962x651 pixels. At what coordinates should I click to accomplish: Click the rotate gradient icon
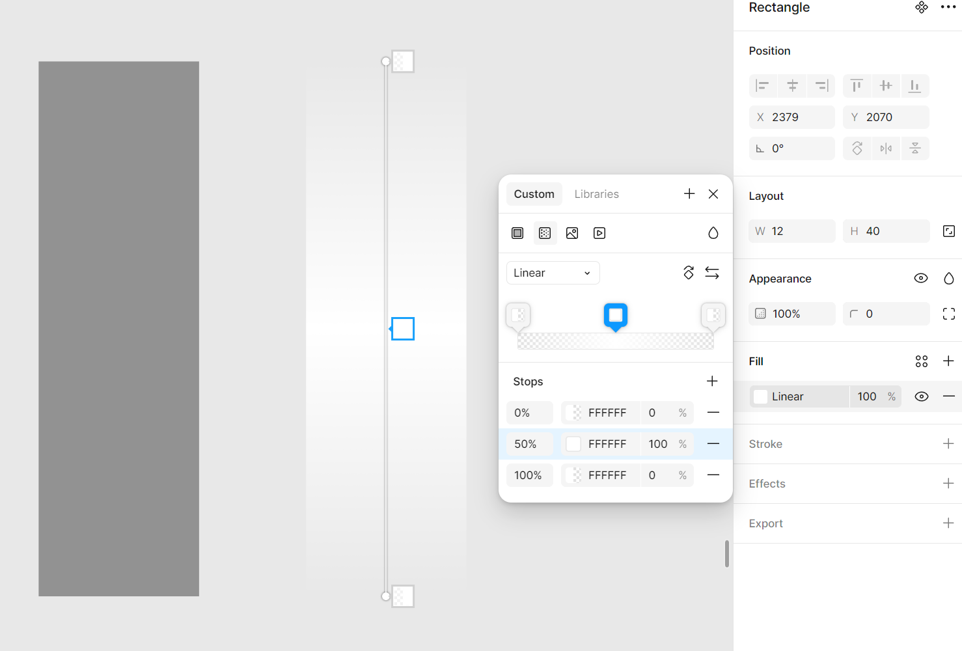click(x=689, y=273)
